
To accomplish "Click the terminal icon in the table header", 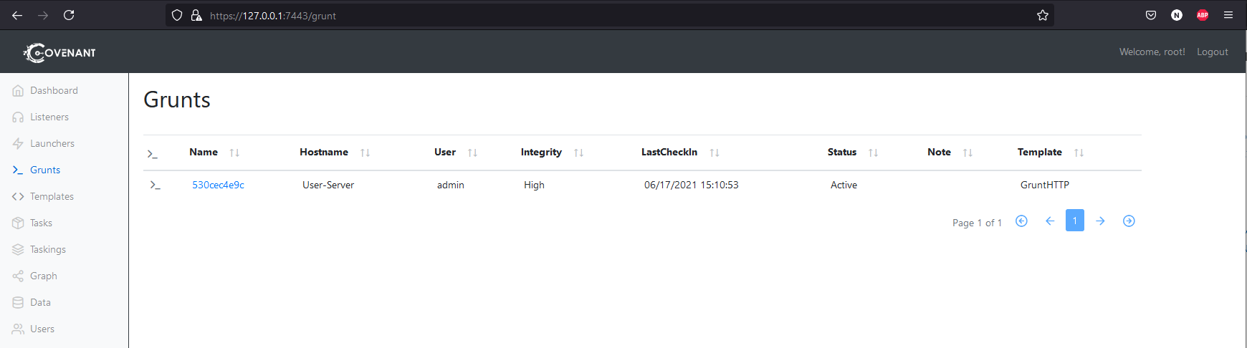I will (x=152, y=154).
